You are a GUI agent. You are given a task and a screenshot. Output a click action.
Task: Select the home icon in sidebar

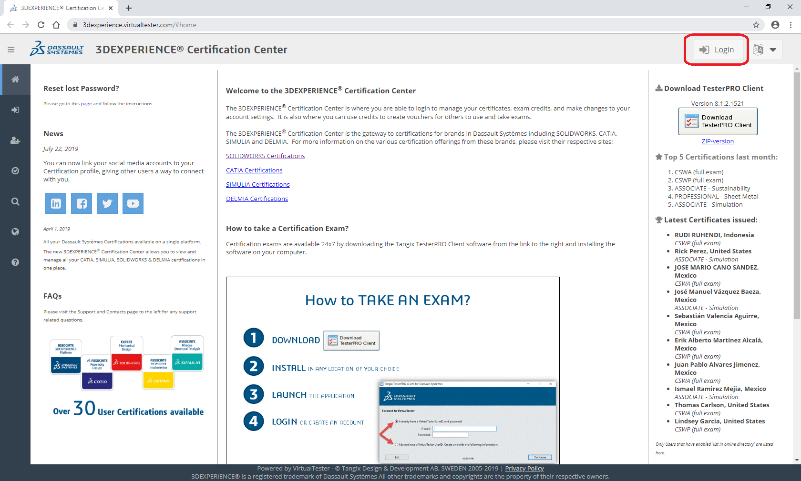pos(15,80)
